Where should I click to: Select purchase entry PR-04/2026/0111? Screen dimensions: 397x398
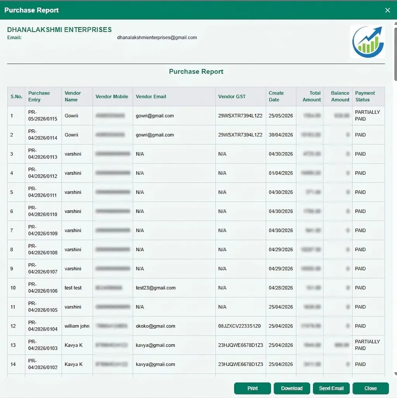click(x=43, y=192)
